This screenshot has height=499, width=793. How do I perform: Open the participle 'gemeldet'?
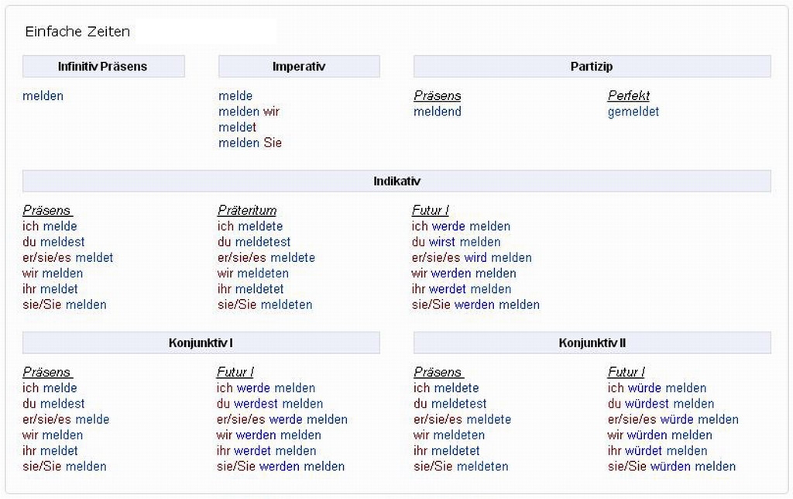click(x=633, y=112)
